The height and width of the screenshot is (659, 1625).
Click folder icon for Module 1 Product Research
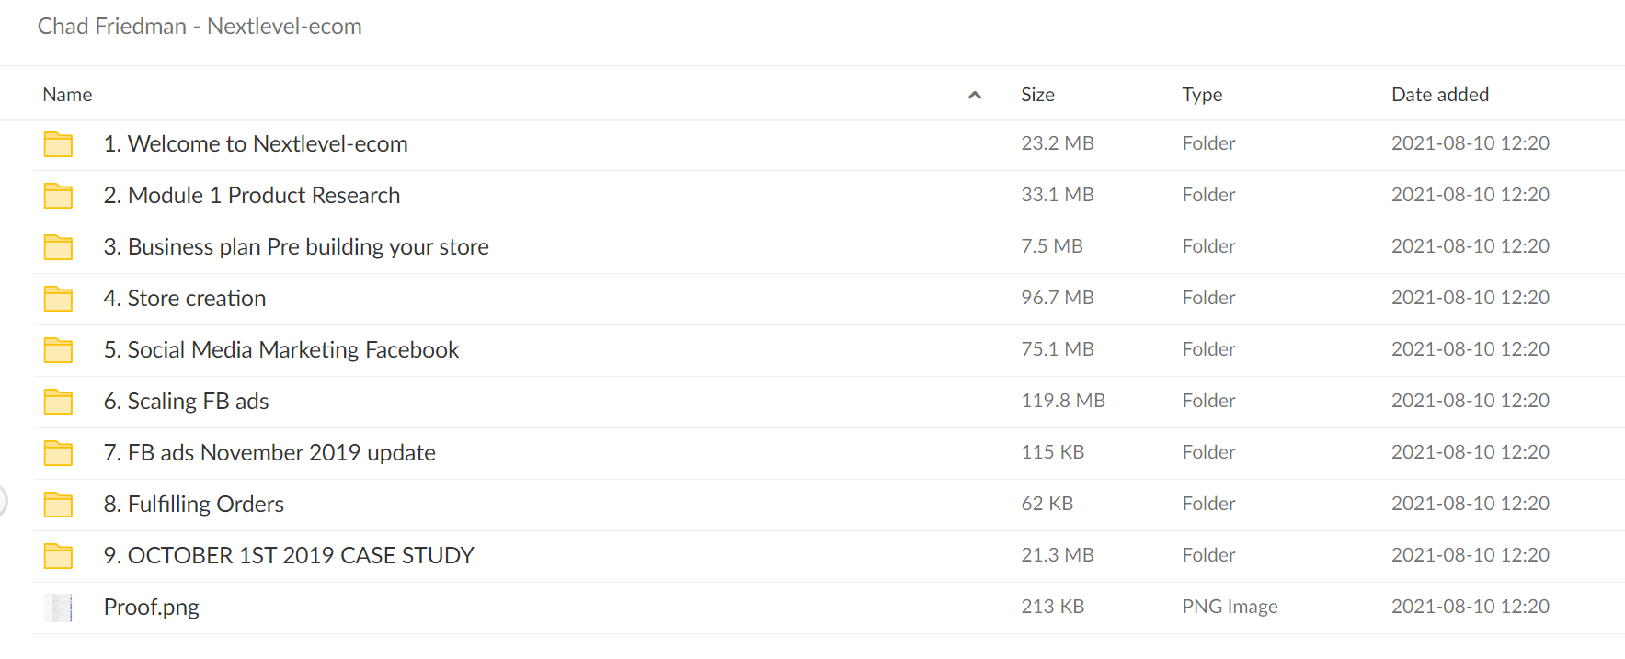[58, 196]
